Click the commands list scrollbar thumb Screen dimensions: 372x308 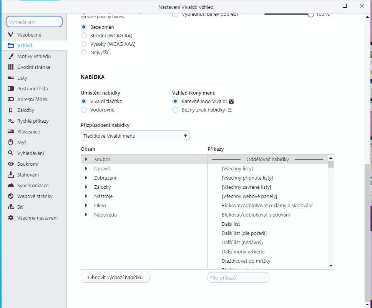pyautogui.click(x=331, y=164)
